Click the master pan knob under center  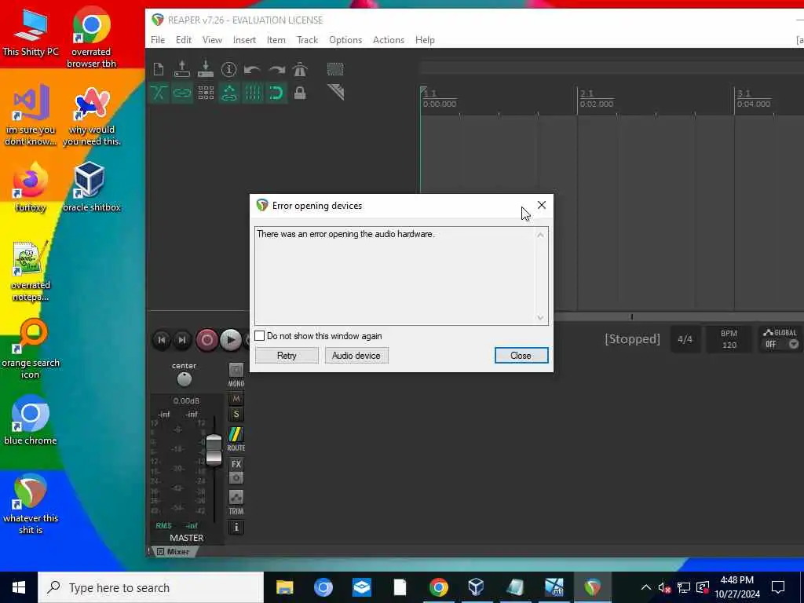(184, 379)
